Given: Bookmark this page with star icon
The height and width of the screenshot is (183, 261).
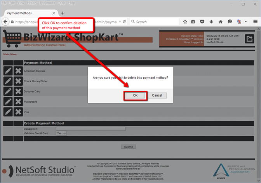Looking at the screenshot, I should click(x=185, y=22).
